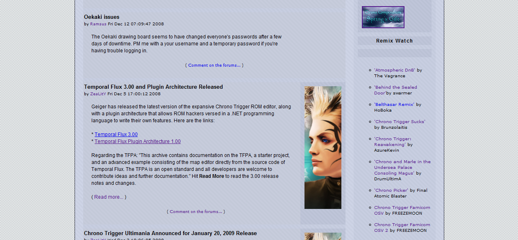Click 'by Brunzolaitis' artist text
The height and width of the screenshot is (240, 518).
[x=391, y=128]
